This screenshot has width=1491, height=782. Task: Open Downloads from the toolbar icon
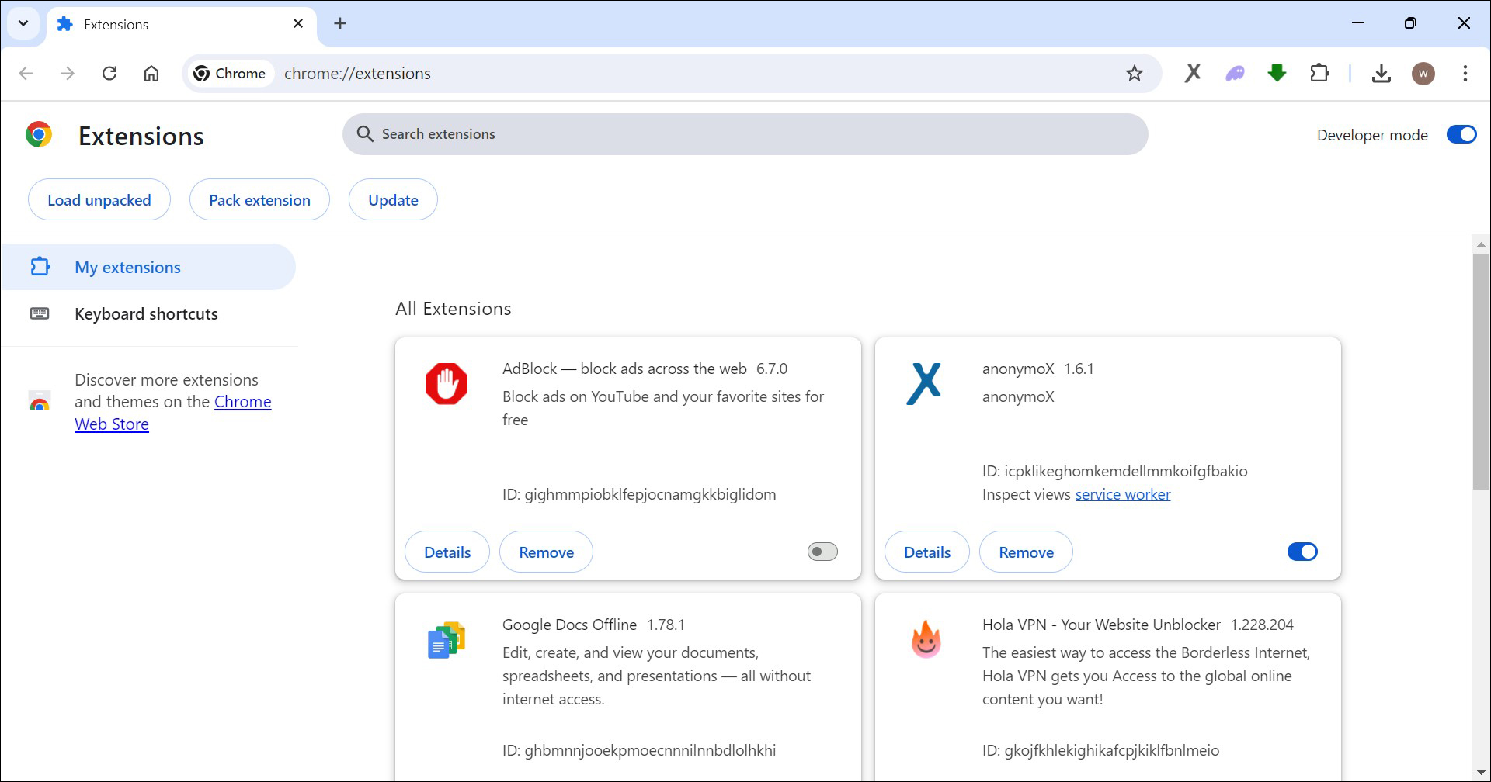point(1381,73)
